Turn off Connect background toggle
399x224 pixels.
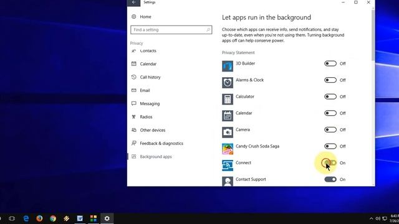[x=330, y=163]
